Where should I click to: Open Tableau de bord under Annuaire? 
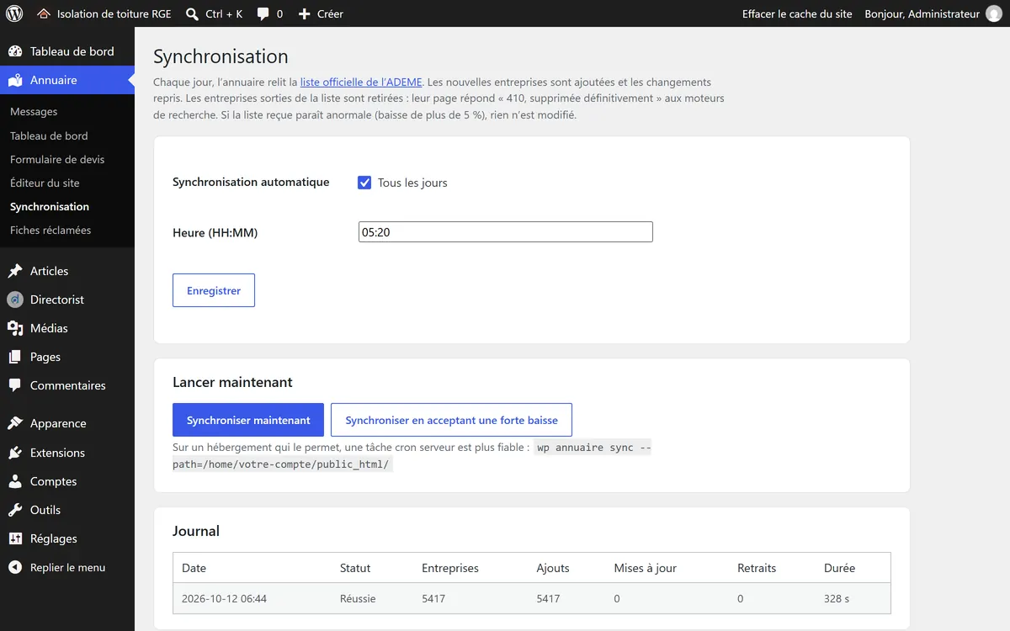coord(49,135)
